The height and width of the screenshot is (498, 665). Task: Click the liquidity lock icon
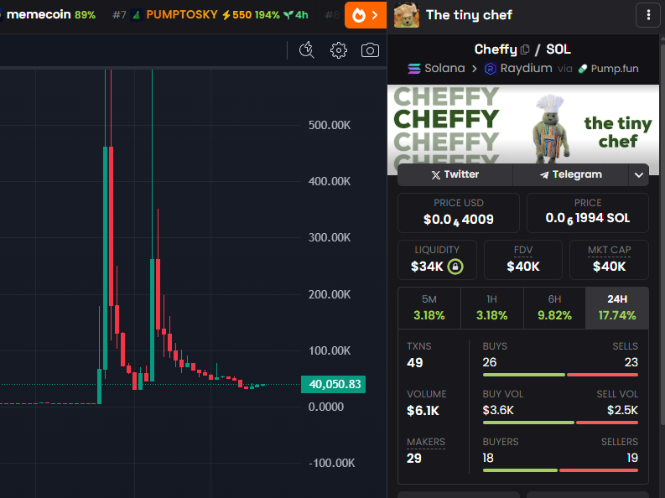click(x=455, y=267)
